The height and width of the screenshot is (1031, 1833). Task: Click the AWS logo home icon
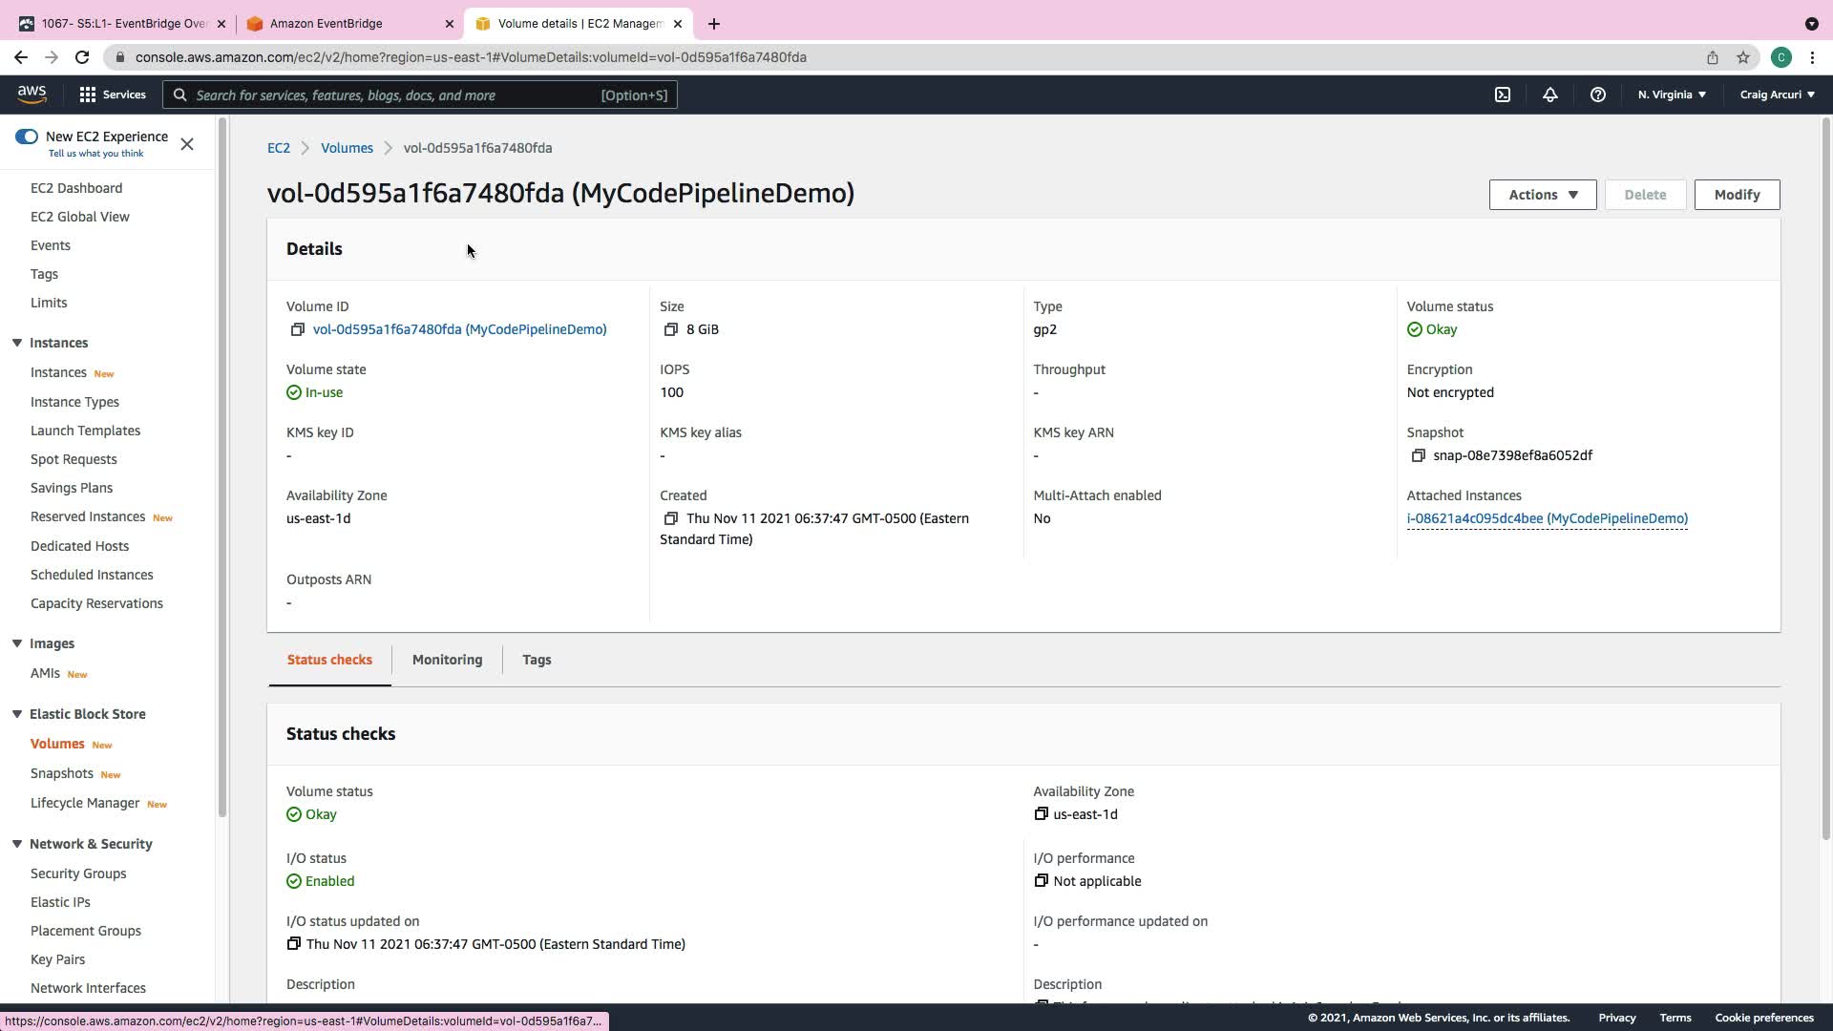coord(32,94)
